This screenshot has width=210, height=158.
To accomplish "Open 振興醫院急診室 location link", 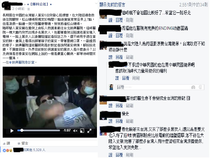I will 23,62.
